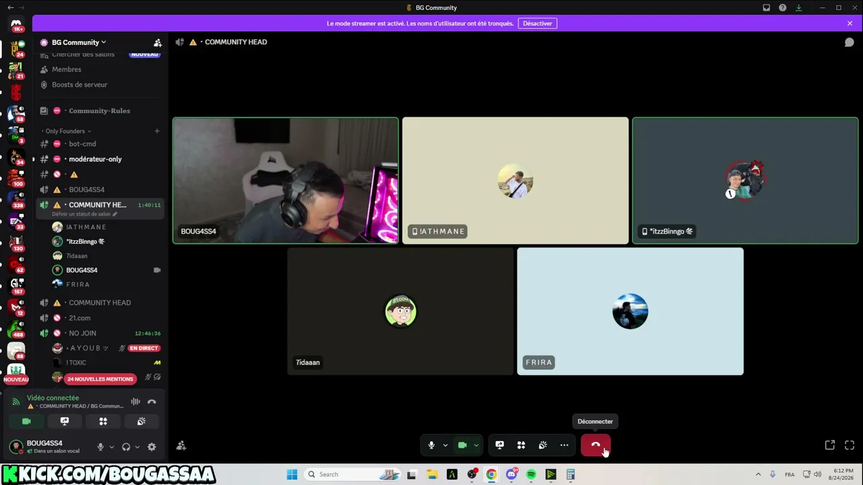Deafen audio with the headphones icon
This screenshot has width=863, height=485.
coord(126,447)
